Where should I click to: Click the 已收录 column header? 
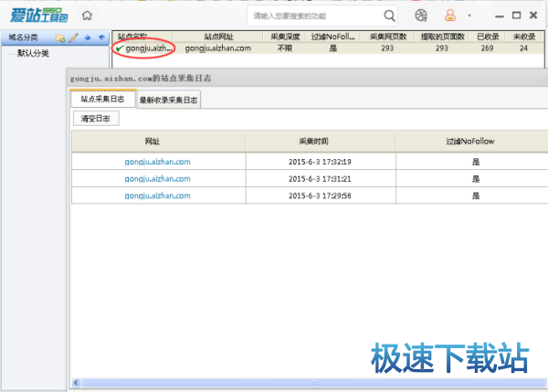pos(487,37)
